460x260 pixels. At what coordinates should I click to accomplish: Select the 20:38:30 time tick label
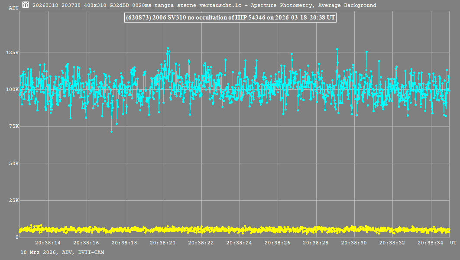[x=354, y=243]
